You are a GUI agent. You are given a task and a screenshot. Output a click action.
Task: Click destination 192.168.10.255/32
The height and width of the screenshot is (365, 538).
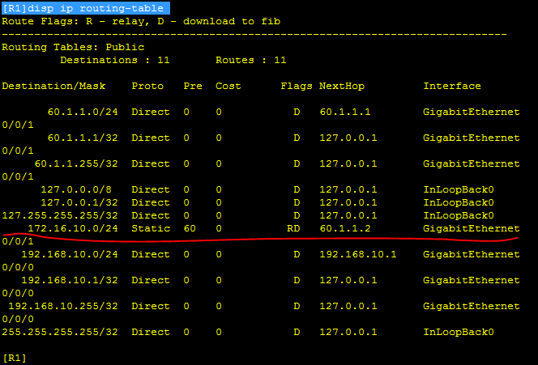tap(63, 306)
